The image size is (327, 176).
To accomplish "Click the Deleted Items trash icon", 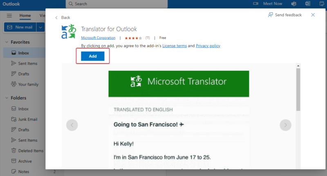I will pos(13,150).
